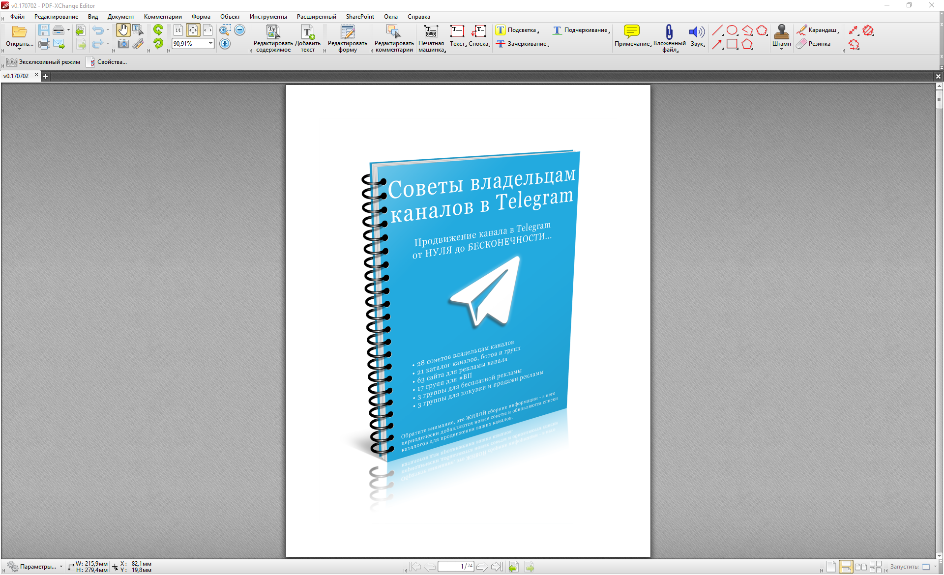The image size is (944, 575).
Task: Open the Комментарии menu
Action: [163, 17]
